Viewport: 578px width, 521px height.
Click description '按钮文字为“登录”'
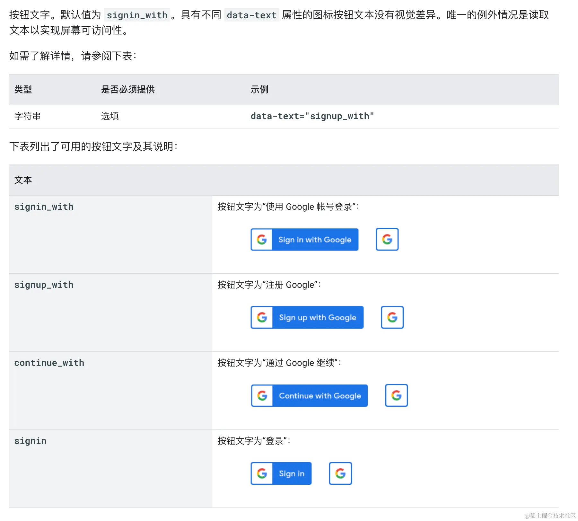(x=254, y=441)
